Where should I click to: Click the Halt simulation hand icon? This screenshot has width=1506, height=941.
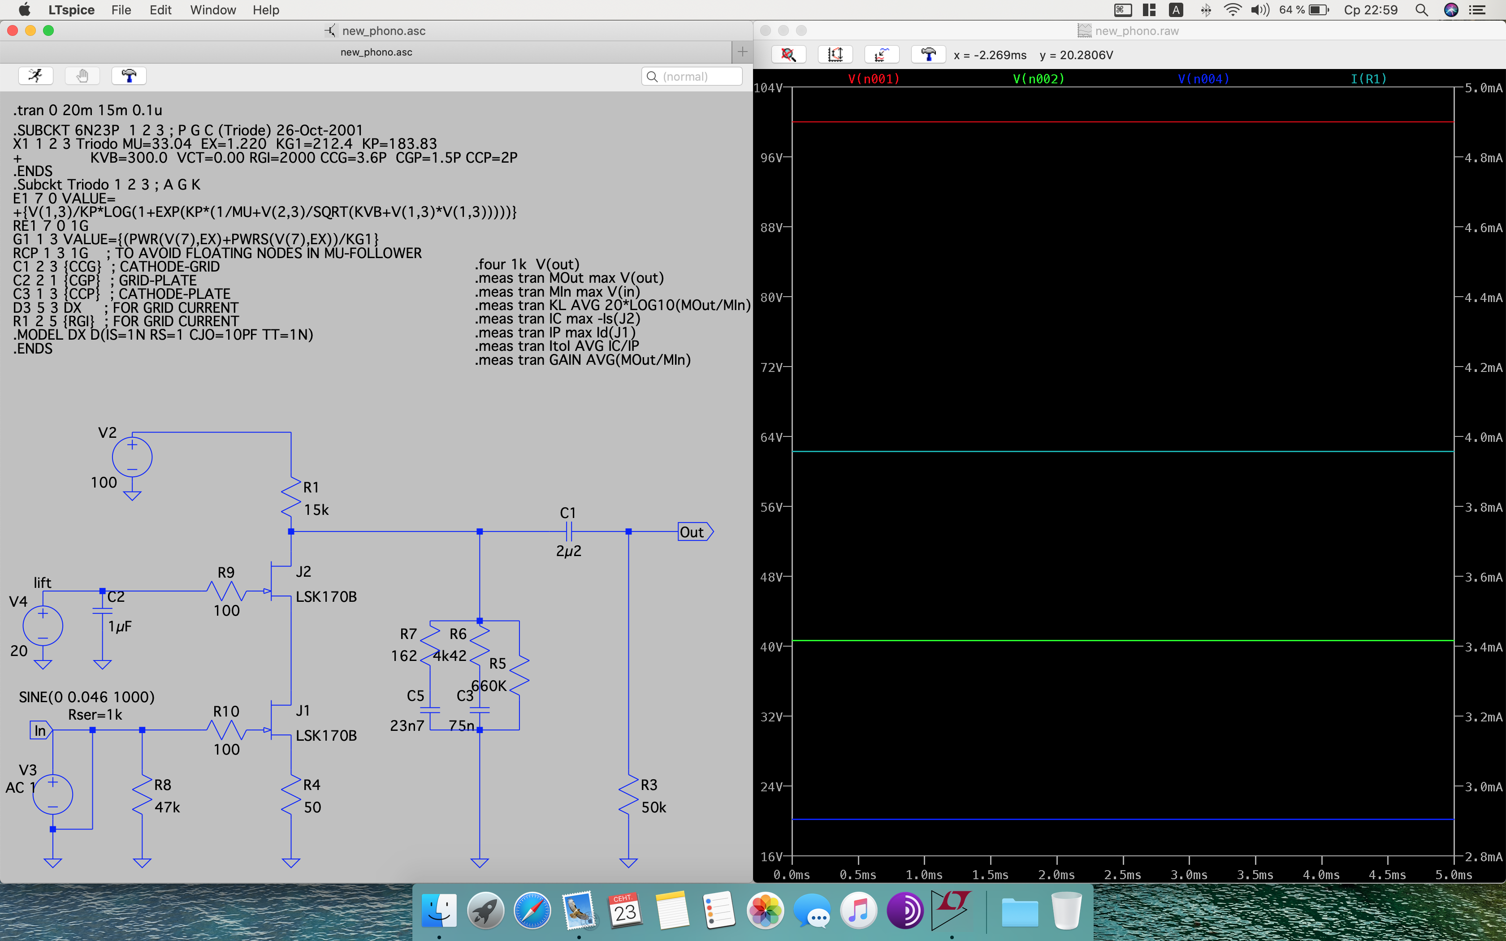coord(82,76)
